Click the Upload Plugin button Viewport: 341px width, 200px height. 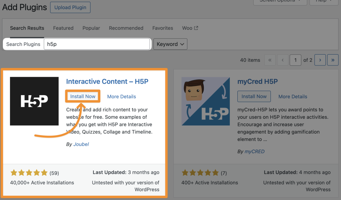[x=70, y=7]
